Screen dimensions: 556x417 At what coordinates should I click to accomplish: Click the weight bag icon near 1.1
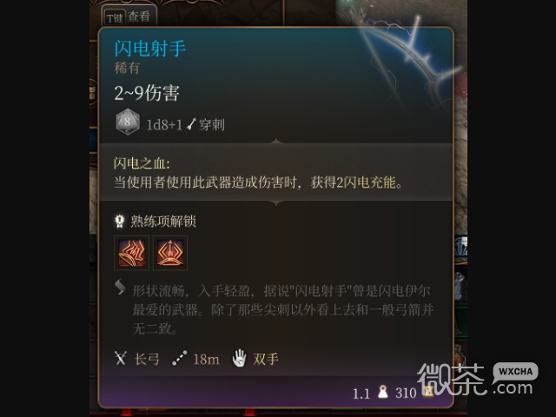coord(382,392)
